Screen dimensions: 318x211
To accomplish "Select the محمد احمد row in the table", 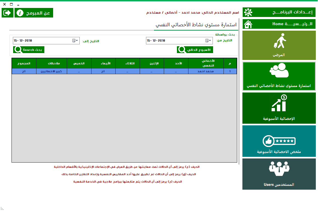I will pyautogui.click(x=205, y=71).
